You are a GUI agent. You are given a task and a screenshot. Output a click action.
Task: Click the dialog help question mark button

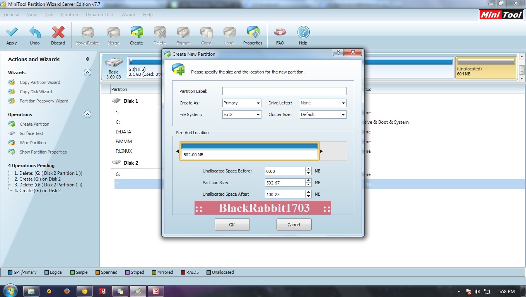(x=338, y=53)
